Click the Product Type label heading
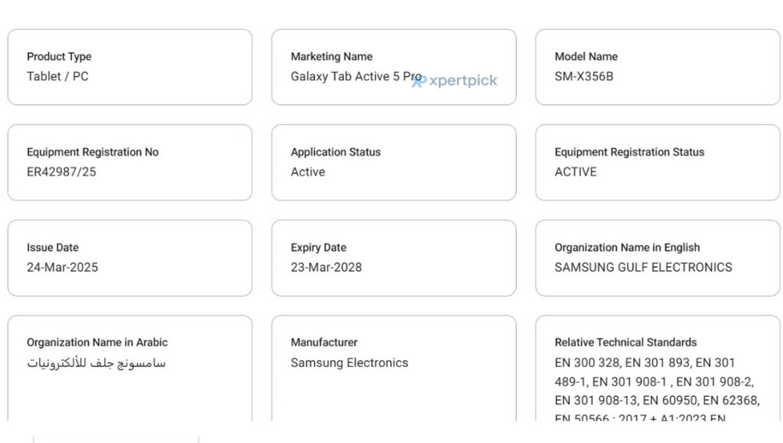The width and height of the screenshot is (783, 443). (x=59, y=56)
